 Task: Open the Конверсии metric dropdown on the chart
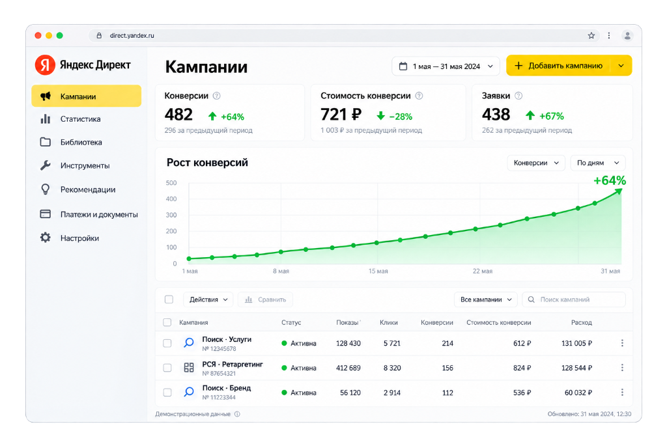click(x=536, y=163)
